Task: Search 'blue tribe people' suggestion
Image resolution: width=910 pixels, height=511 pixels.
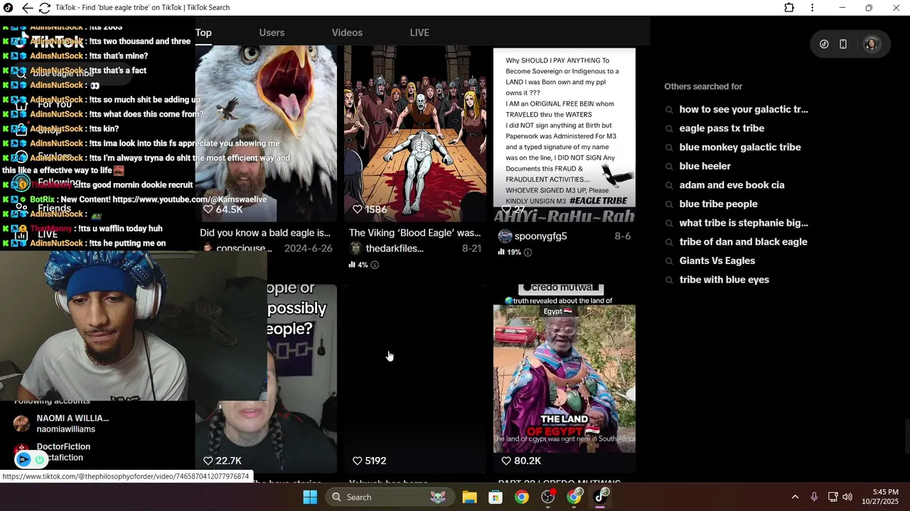Action: [x=718, y=204]
